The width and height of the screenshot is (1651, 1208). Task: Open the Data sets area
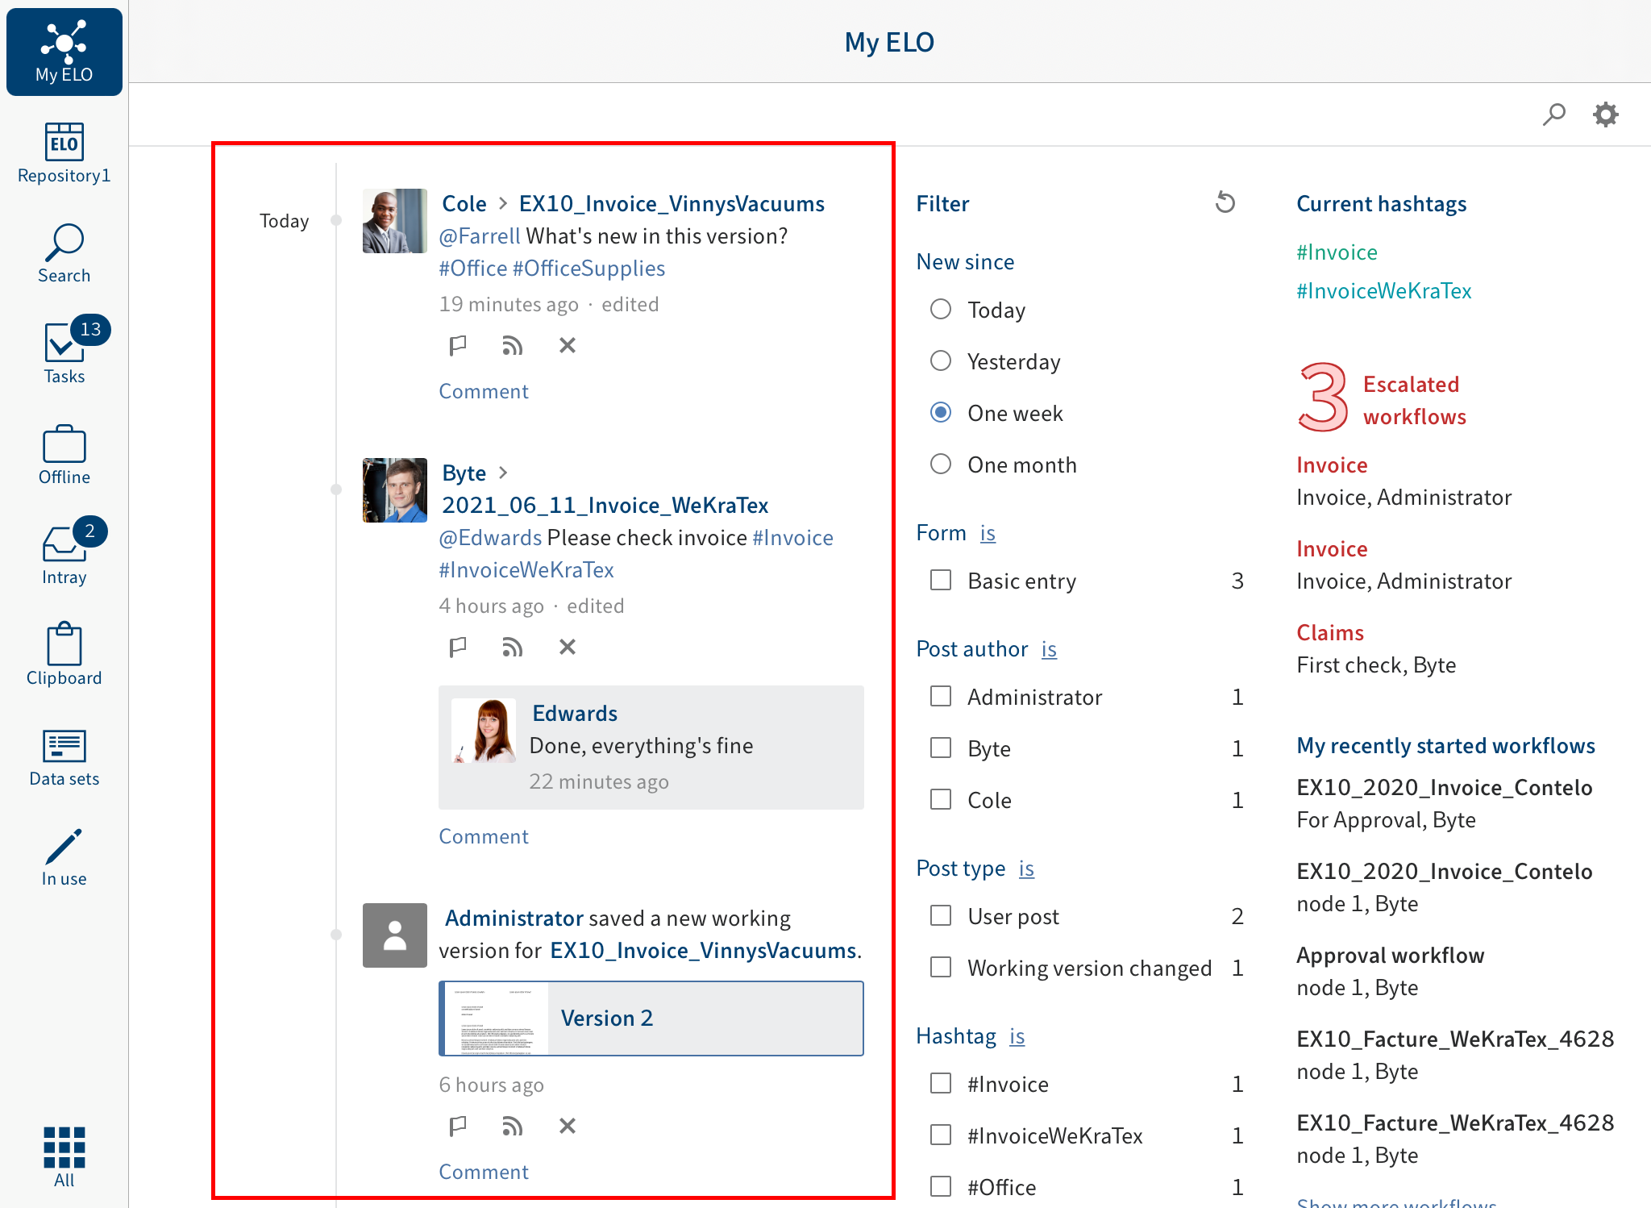(64, 758)
